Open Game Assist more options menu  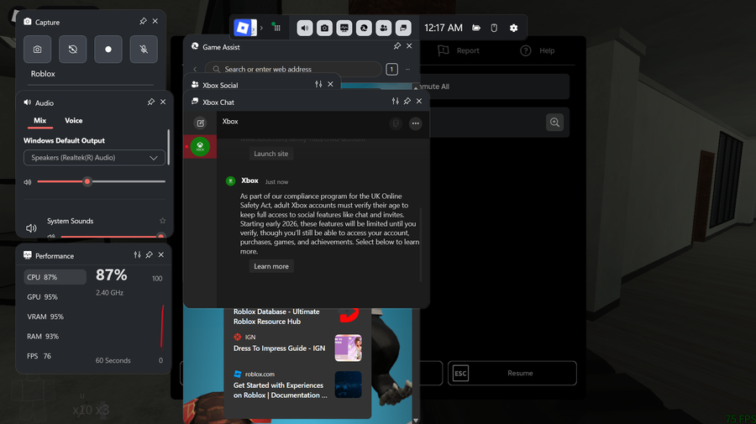[x=408, y=70]
